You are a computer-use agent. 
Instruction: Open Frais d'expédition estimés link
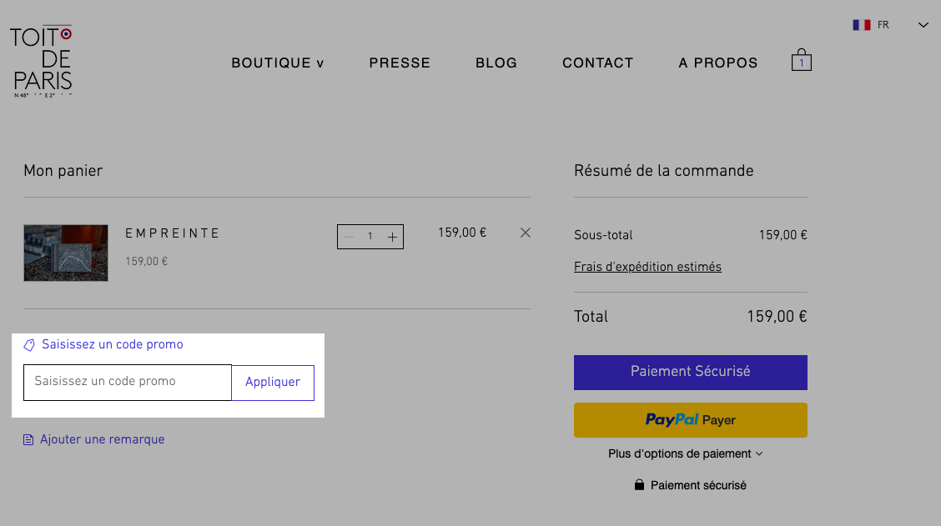click(x=647, y=267)
